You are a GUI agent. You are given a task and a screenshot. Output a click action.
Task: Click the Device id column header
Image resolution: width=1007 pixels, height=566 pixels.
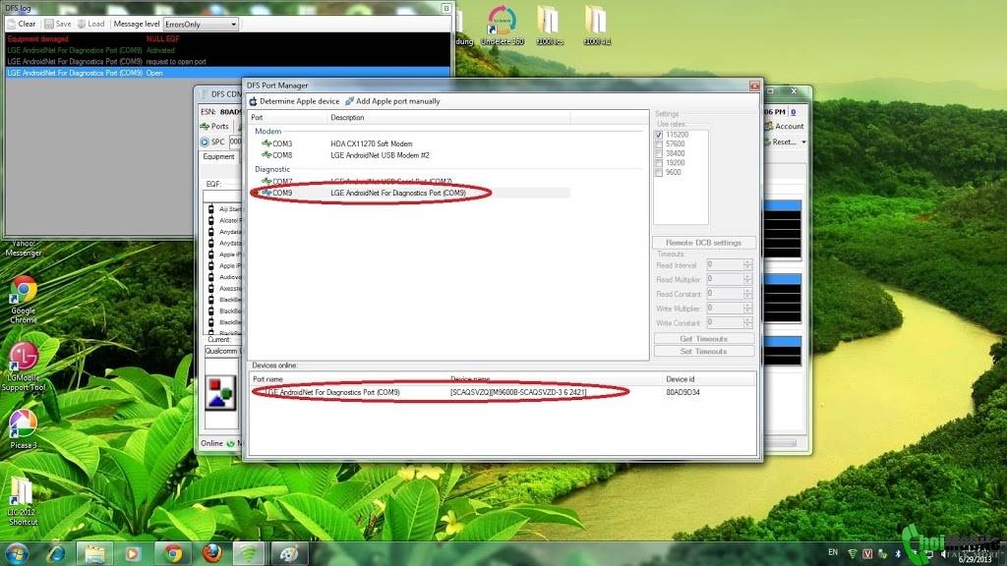click(x=708, y=379)
